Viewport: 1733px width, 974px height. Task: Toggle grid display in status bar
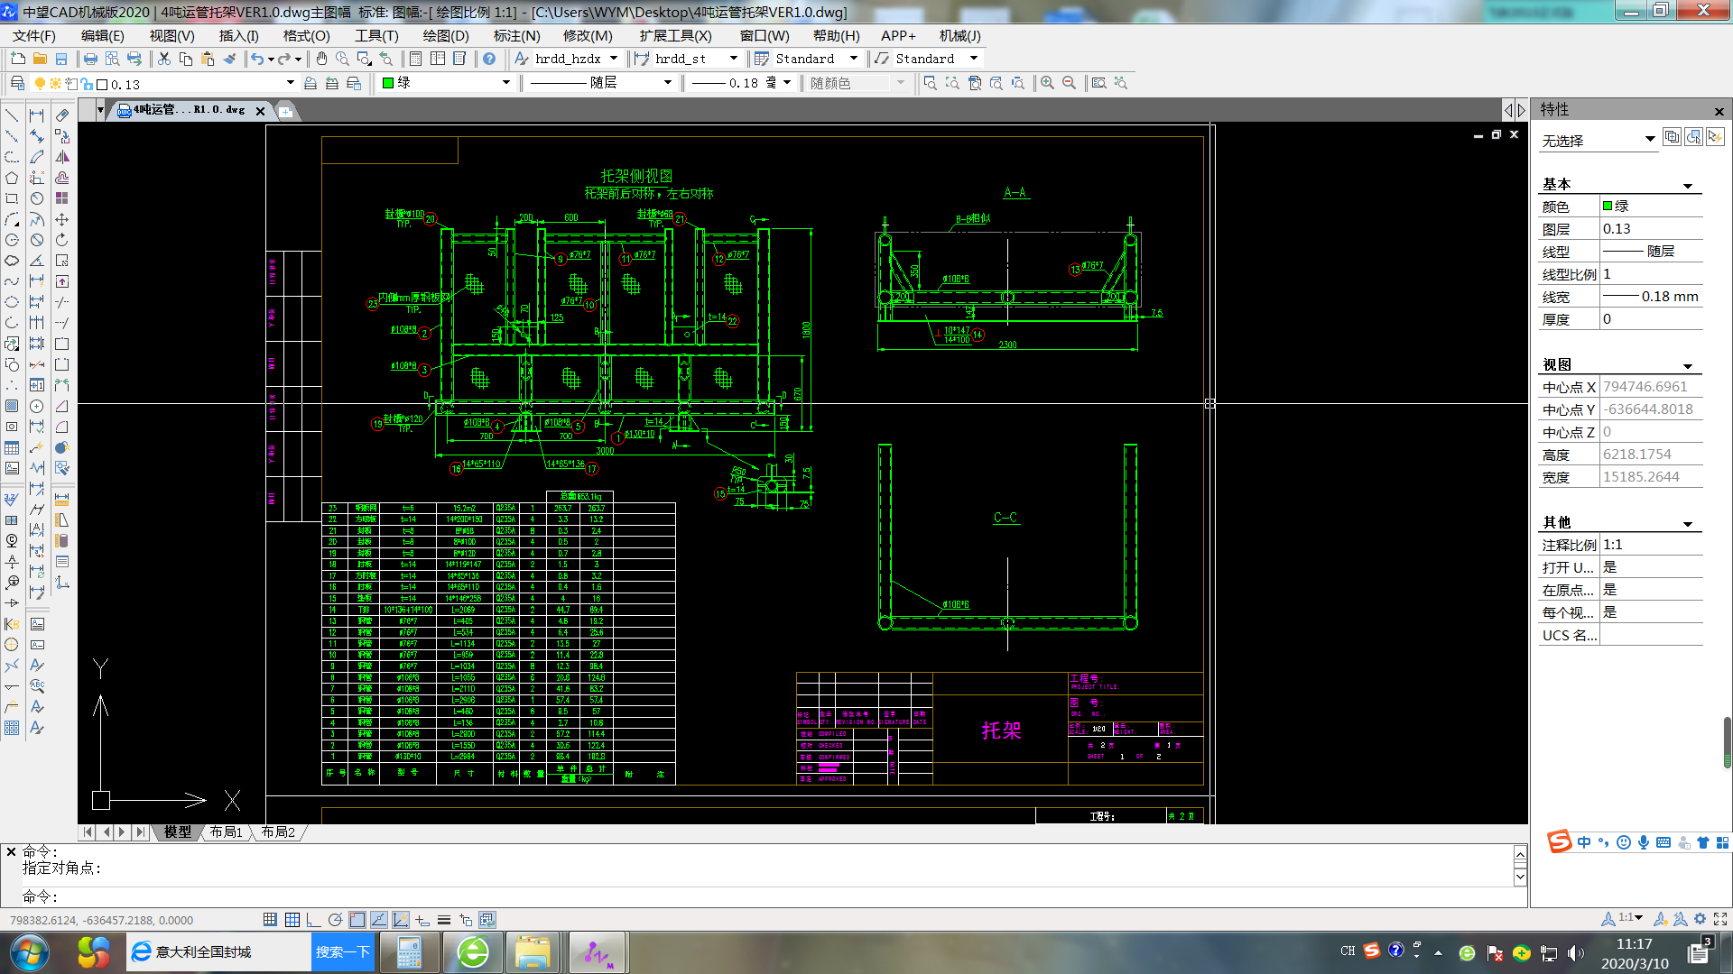tap(292, 920)
